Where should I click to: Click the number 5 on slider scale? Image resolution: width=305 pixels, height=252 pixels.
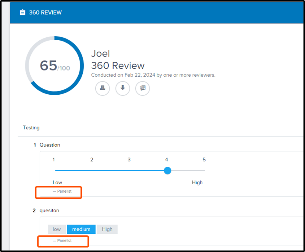204,160
